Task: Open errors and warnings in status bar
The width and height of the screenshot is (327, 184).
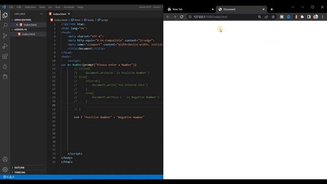Action: pos(9,177)
